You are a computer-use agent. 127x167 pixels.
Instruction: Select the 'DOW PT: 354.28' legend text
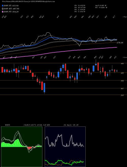(11, 12)
